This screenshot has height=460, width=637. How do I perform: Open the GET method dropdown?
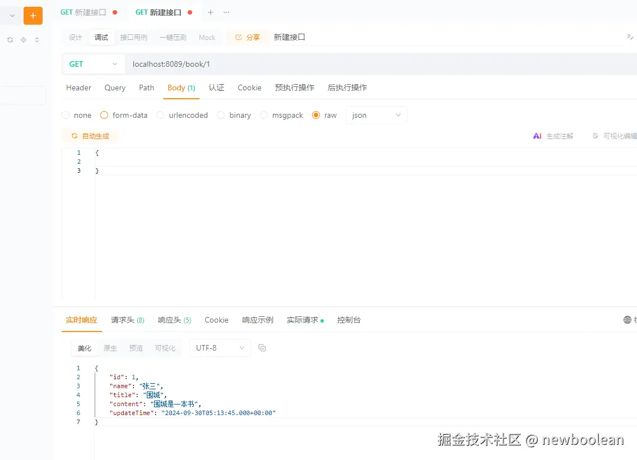coord(94,64)
